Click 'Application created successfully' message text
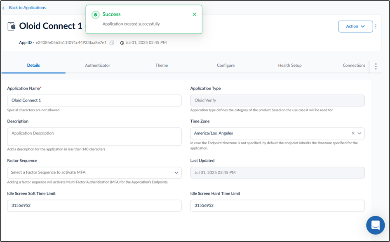Image resolution: width=390 pixels, height=242 pixels. tap(131, 24)
